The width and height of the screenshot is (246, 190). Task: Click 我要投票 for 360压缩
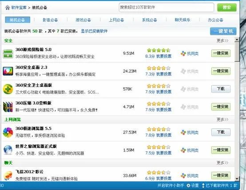[x=164, y=109]
